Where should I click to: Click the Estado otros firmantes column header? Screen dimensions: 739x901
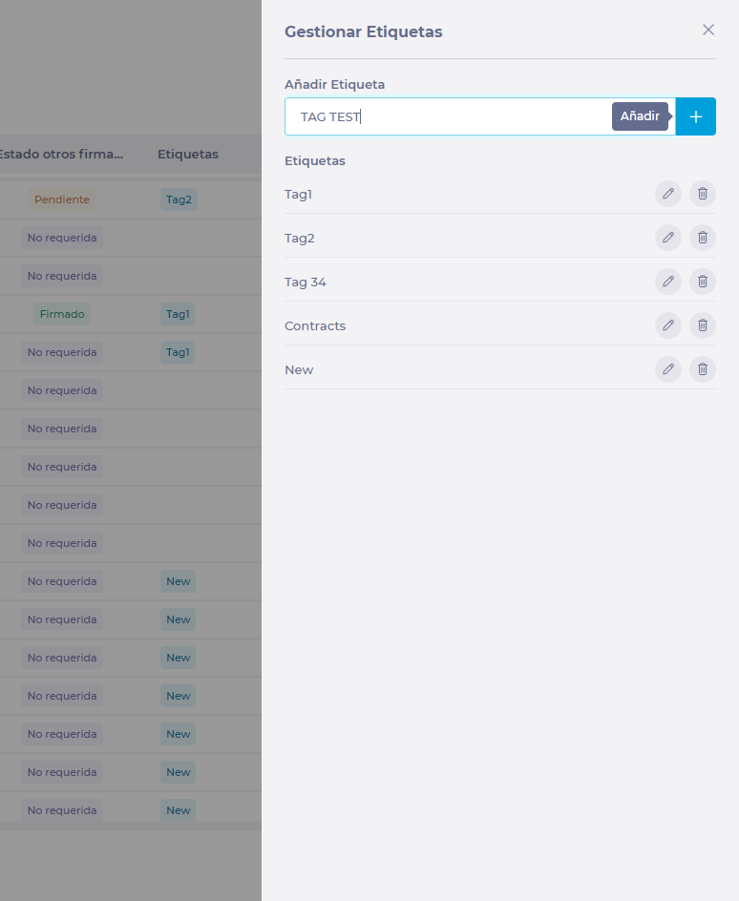pos(61,154)
